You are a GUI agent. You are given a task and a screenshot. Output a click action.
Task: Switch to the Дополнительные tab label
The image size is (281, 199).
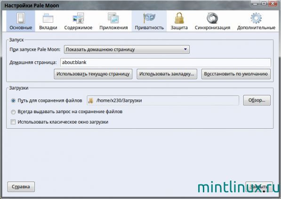tap(256, 28)
